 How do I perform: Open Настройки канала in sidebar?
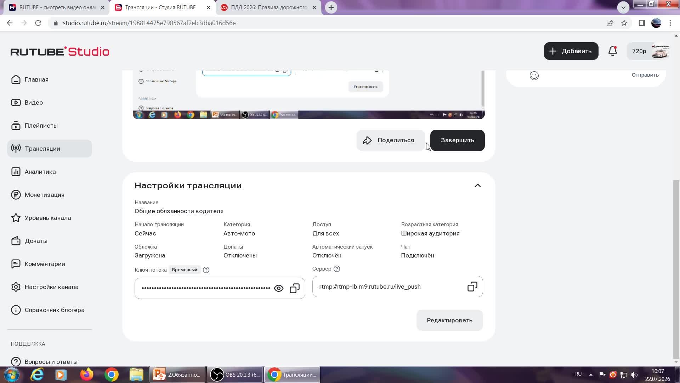click(50, 287)
